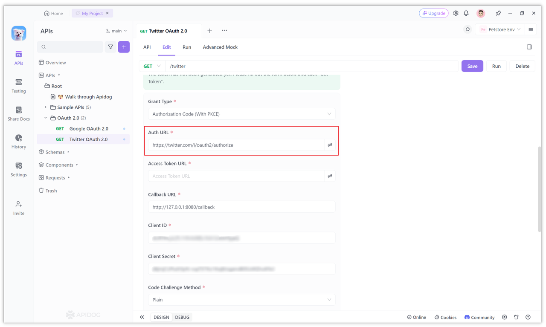Image resolution: width=546 pixels, height=327 pixels.
Task: Click the refresh icon near environment
Action: (x=468, y=29)
